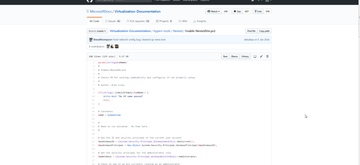Open the Blame view
360x165 pixels.
point(234,56)
